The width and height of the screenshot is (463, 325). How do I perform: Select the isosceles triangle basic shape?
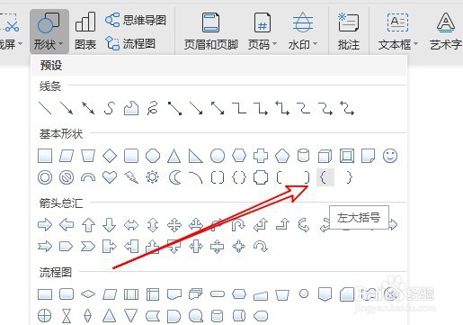coord(174,156)
